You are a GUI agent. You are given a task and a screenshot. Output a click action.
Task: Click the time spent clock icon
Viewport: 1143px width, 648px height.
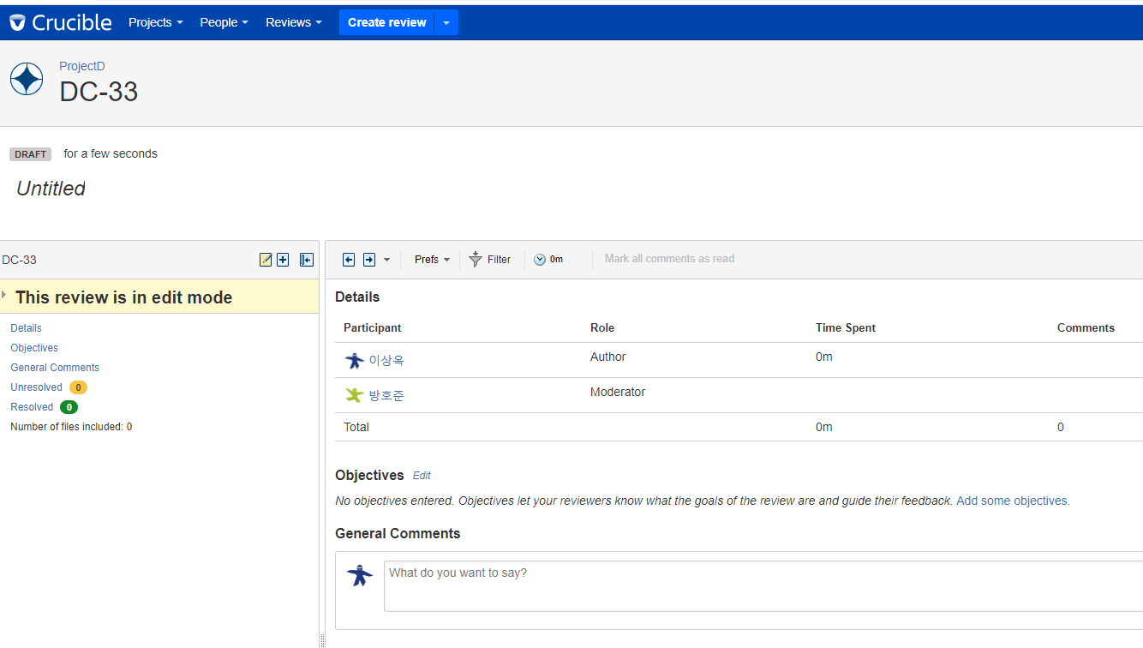[x=540, y=260]
